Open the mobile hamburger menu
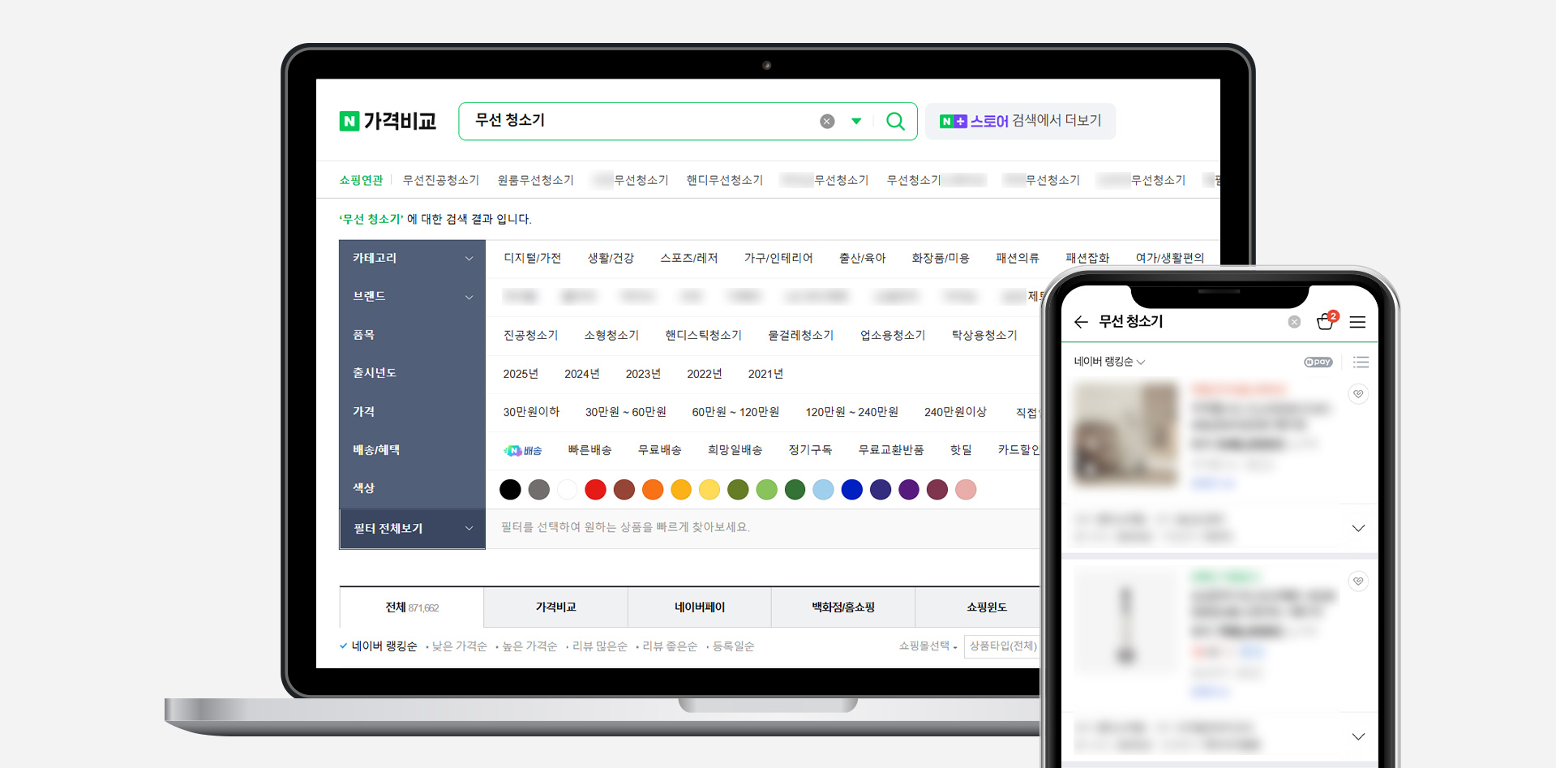The height and width of the screenshot is (768, 1556). pyautogui.click(x=1357, y=322)
